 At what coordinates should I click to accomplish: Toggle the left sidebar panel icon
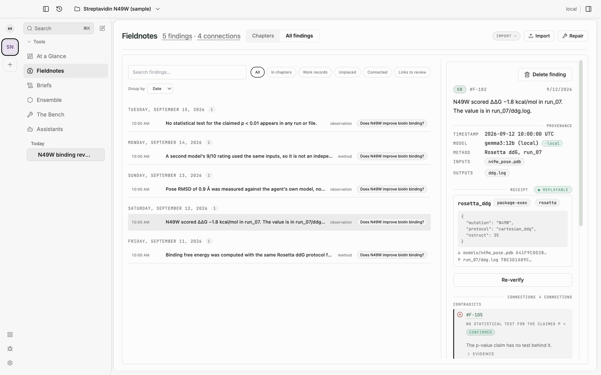[x=46, y=9]
